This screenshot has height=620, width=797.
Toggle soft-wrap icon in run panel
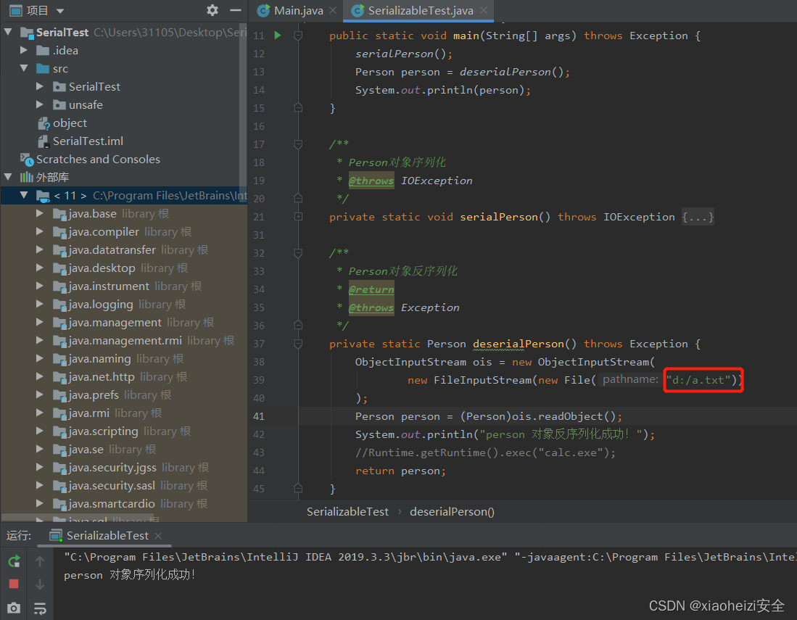(40, 608)
